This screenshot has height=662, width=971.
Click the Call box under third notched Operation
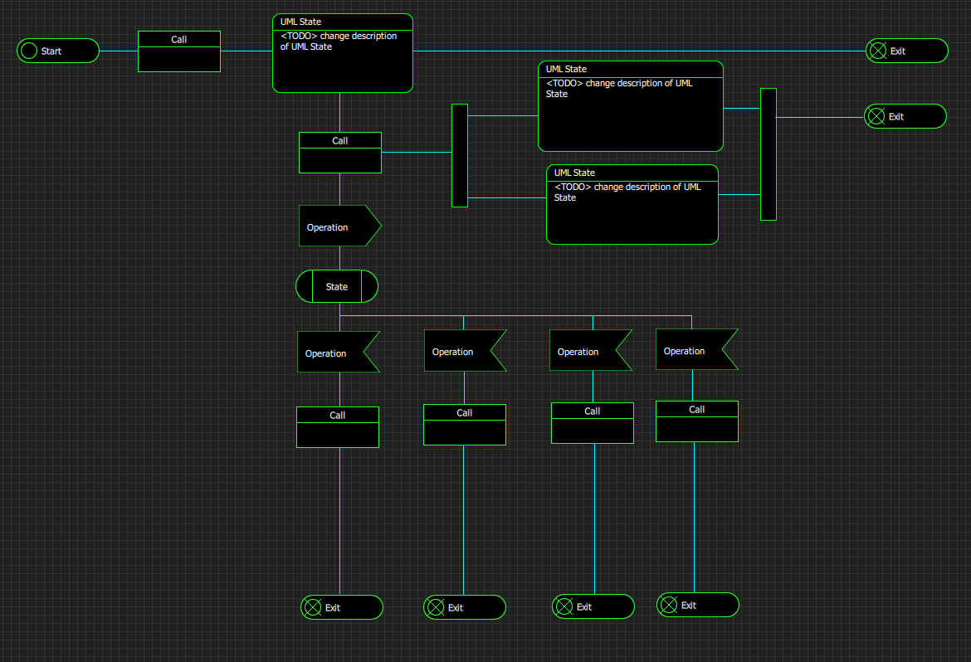pos(592,423)
